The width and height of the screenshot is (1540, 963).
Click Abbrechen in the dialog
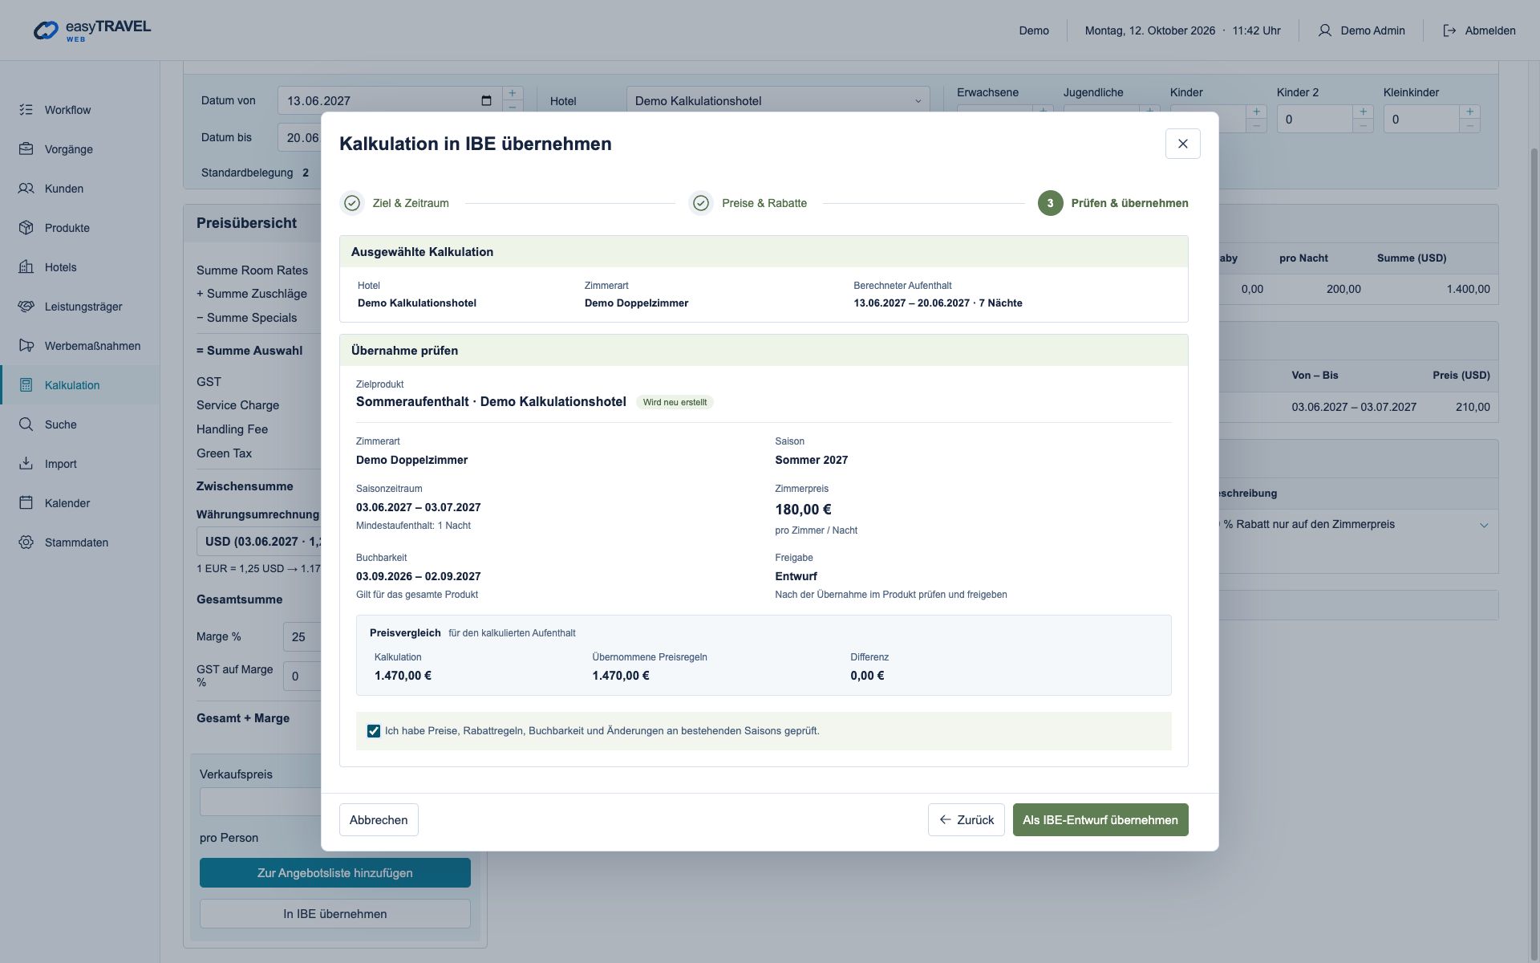379,819
